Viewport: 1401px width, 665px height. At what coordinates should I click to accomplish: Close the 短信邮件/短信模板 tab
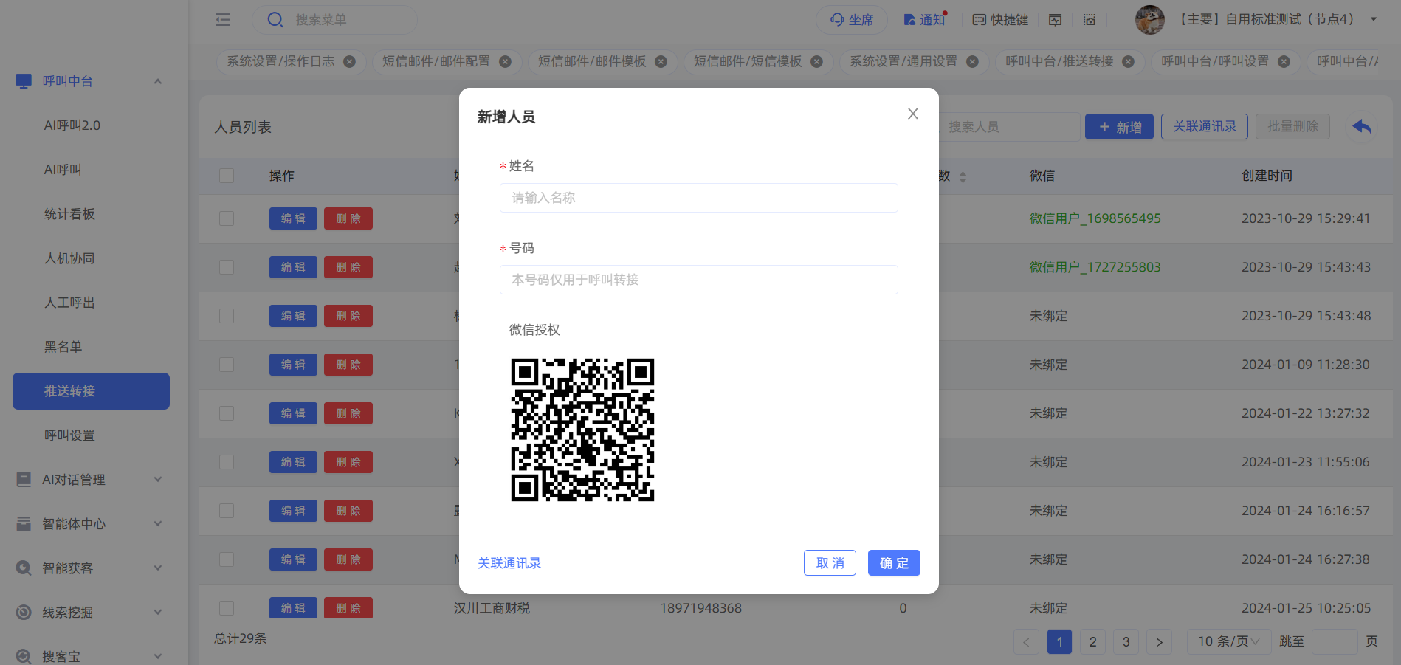coord(817,61)
